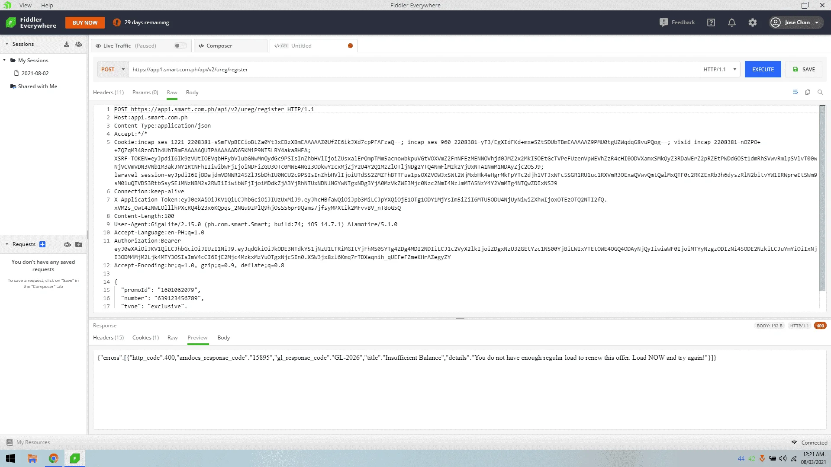This screenshot has width=831, height=467.
Task: Open File Explorer in the taskbar
Action: [x=32, y=458]
